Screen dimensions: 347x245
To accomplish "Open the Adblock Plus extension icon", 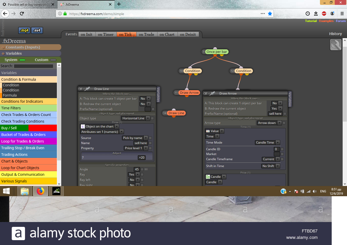I will tap(324, 14).
